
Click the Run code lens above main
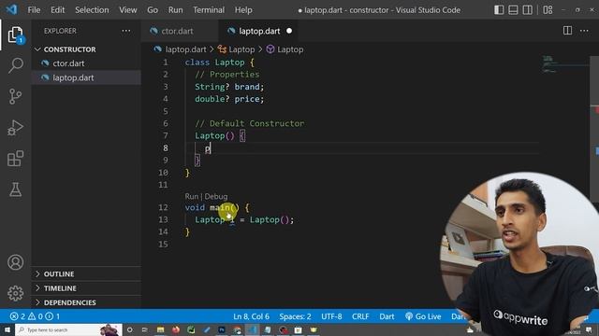191,197
